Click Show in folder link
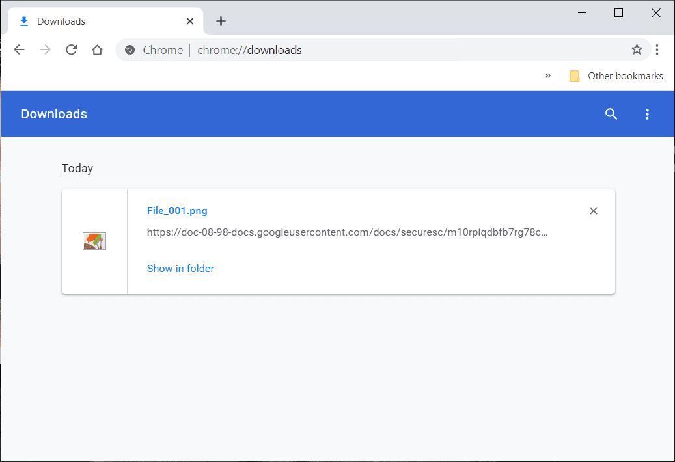Image resolution: width=675 pixels, height=462 pixels. coord(180,269)
